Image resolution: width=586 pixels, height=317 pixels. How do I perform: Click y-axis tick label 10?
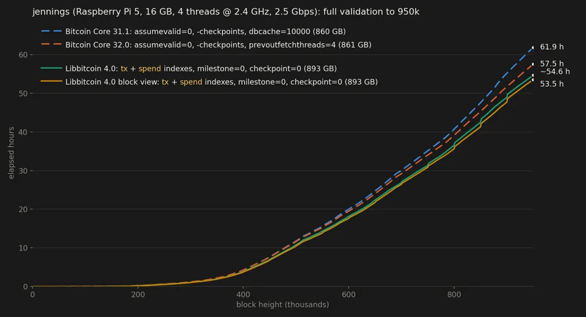[23, 248]
